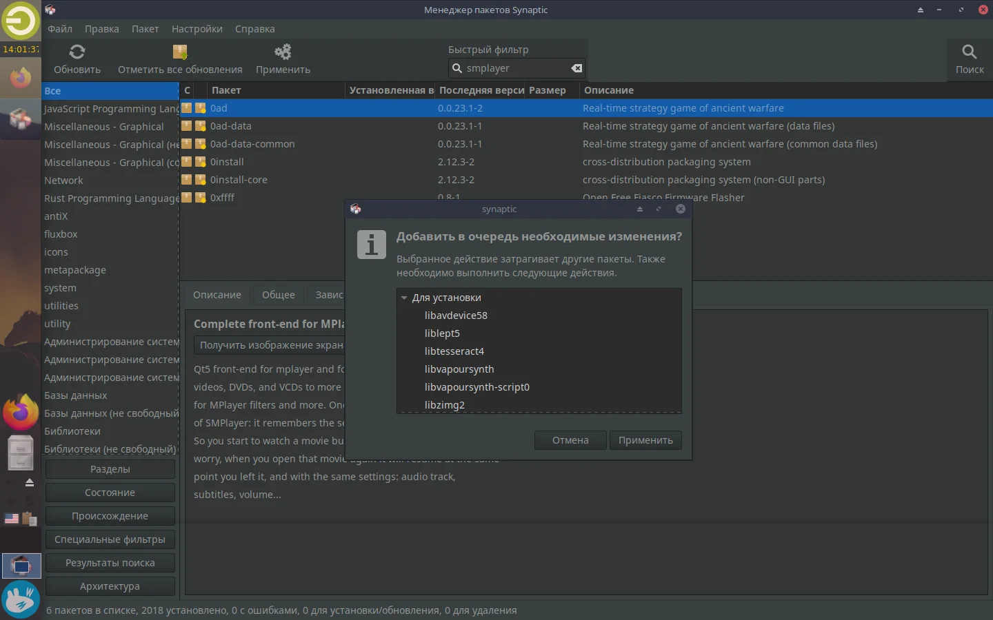Collapse the Для установки section
The image size is (993, 620).
tap(404, 298)
